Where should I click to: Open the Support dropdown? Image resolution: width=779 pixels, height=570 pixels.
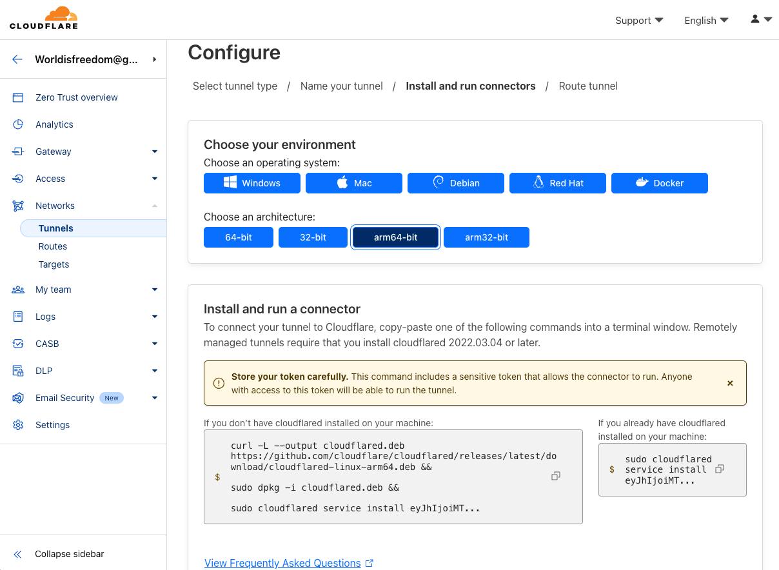pyautogui.click(x=639, y=20)
